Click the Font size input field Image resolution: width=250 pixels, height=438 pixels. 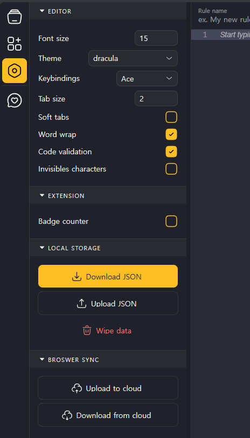(x=156, y=38)
